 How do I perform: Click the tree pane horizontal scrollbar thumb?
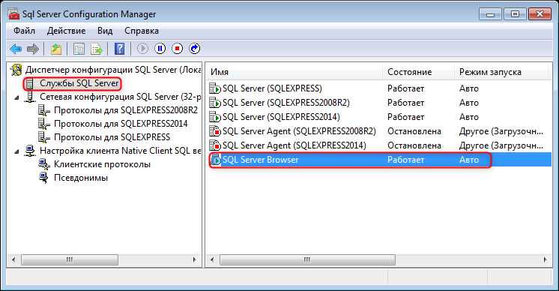coord(70,259)
